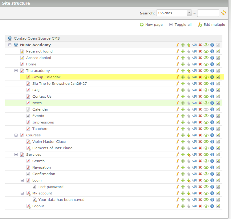Screen dimensions: 231x219
Task: Collapse The academy tree node
Action: [x=16, y=71]
